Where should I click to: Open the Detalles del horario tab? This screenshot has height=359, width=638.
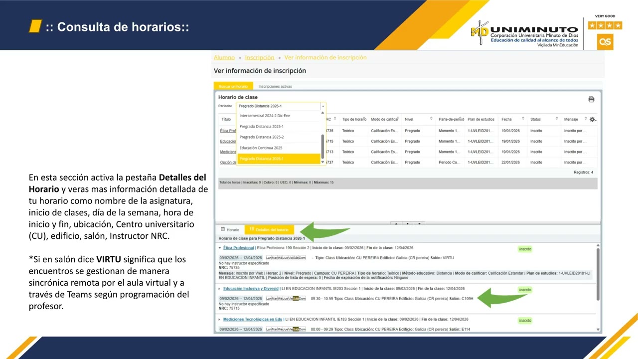269,230
